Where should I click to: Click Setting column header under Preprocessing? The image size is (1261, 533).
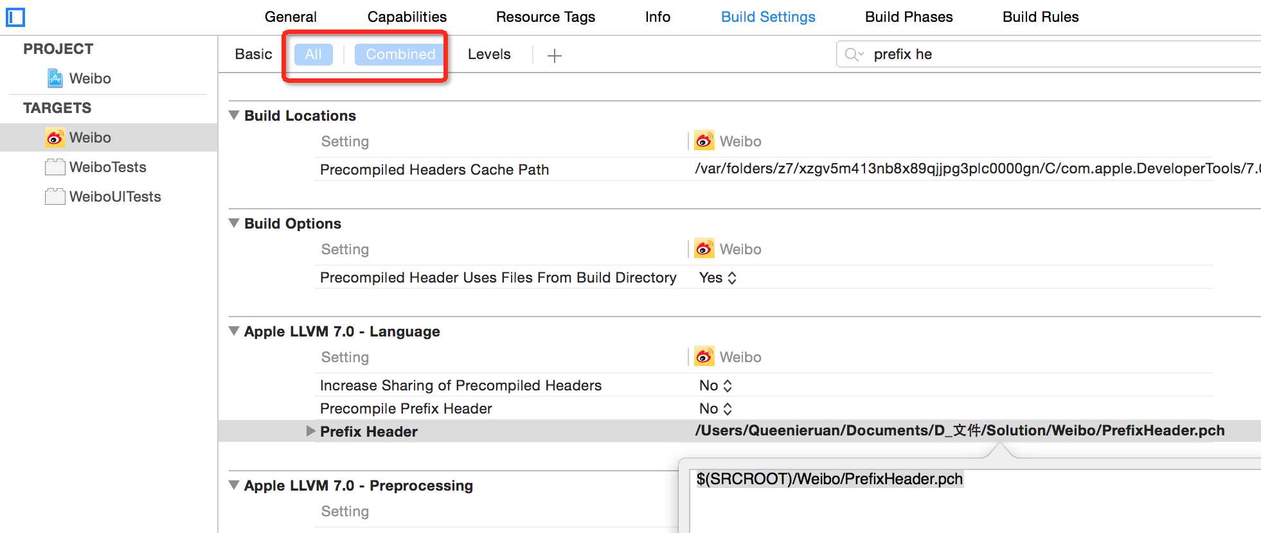point(345,511)
